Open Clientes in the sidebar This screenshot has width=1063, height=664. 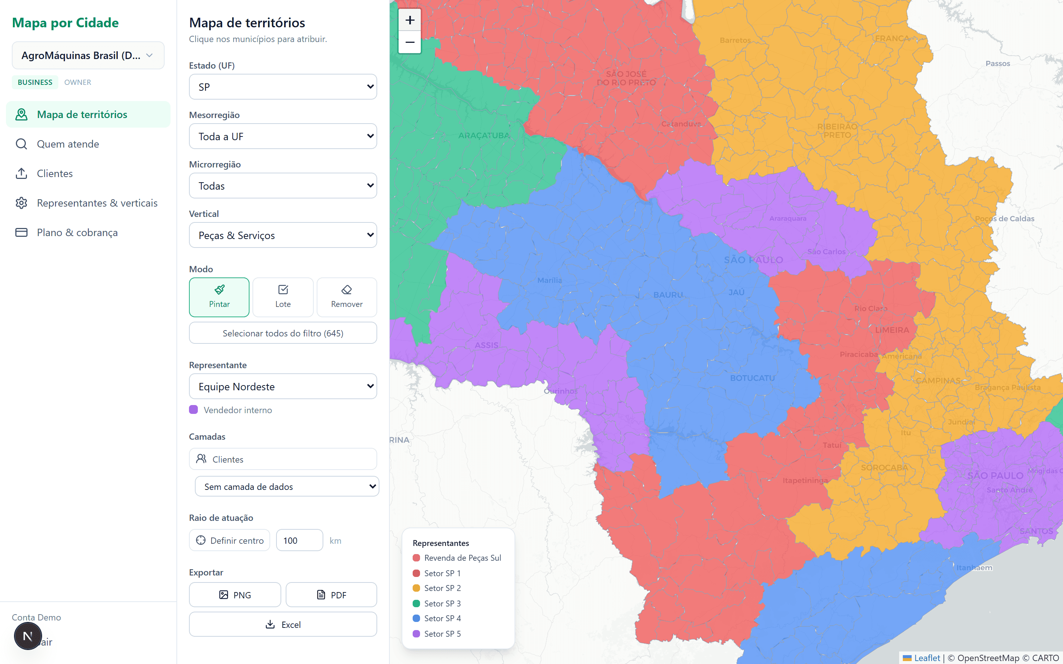coord(88,173)
